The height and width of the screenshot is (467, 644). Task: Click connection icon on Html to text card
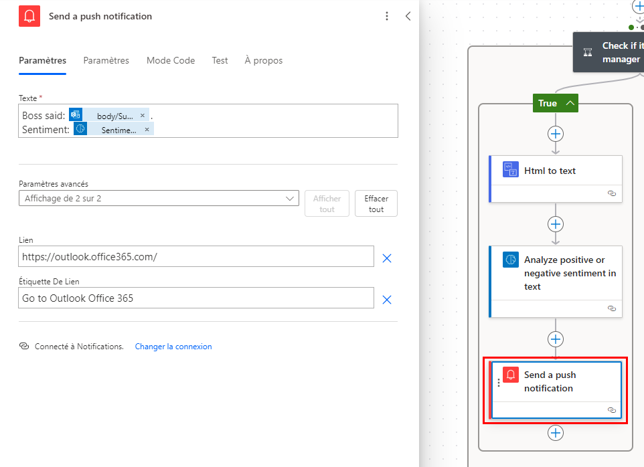point(612,193)
